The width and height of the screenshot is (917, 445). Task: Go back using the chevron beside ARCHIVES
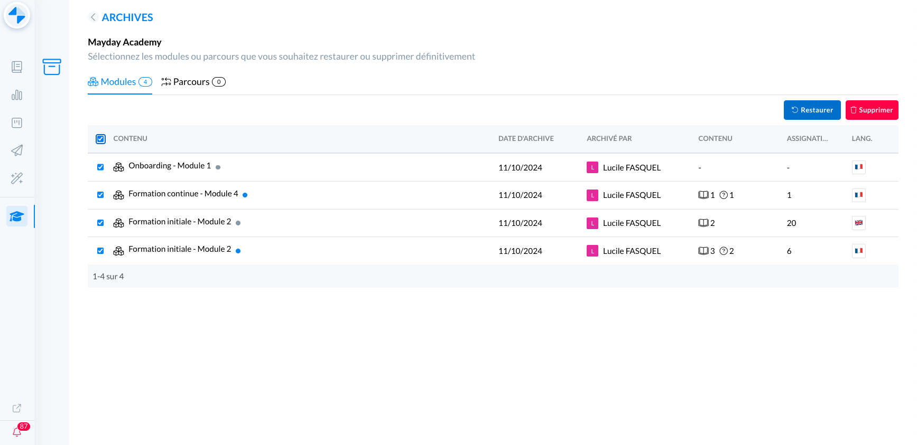(x=93, y=17)
